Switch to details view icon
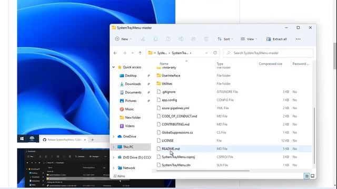337x189 pixels. pyautogui.click(x=306, y=176)
